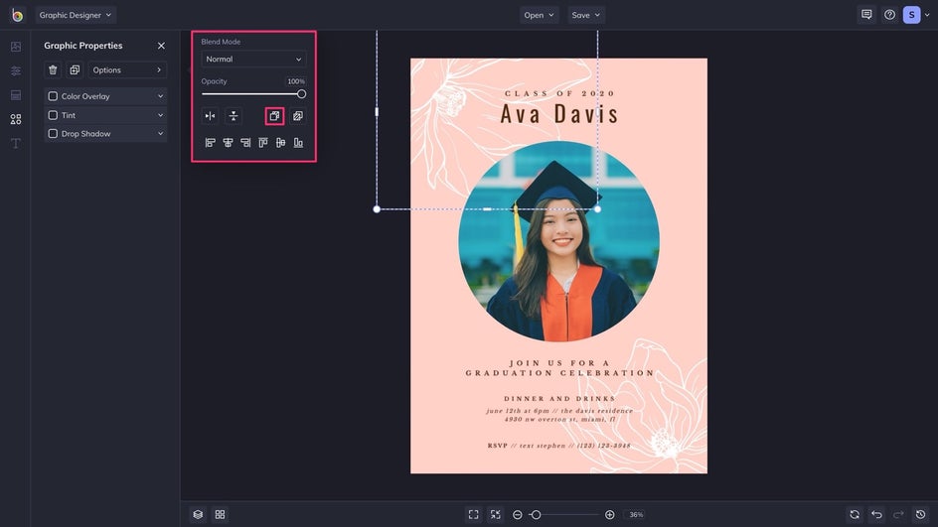This screenshot has width=938, height=527.
Task: Undo the last action
Action: click(x=876, y=514)
